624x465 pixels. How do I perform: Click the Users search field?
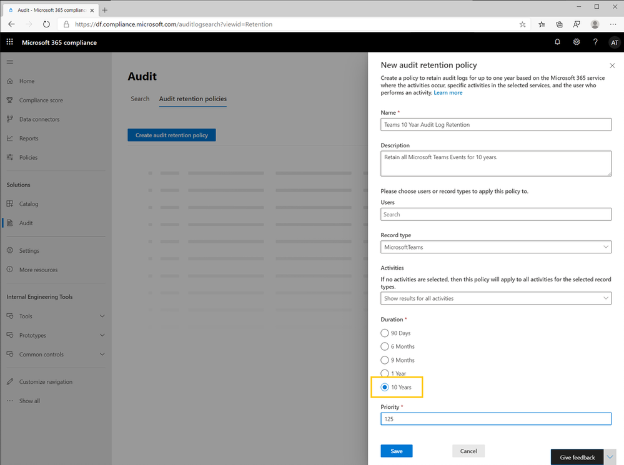pos(496,214)
